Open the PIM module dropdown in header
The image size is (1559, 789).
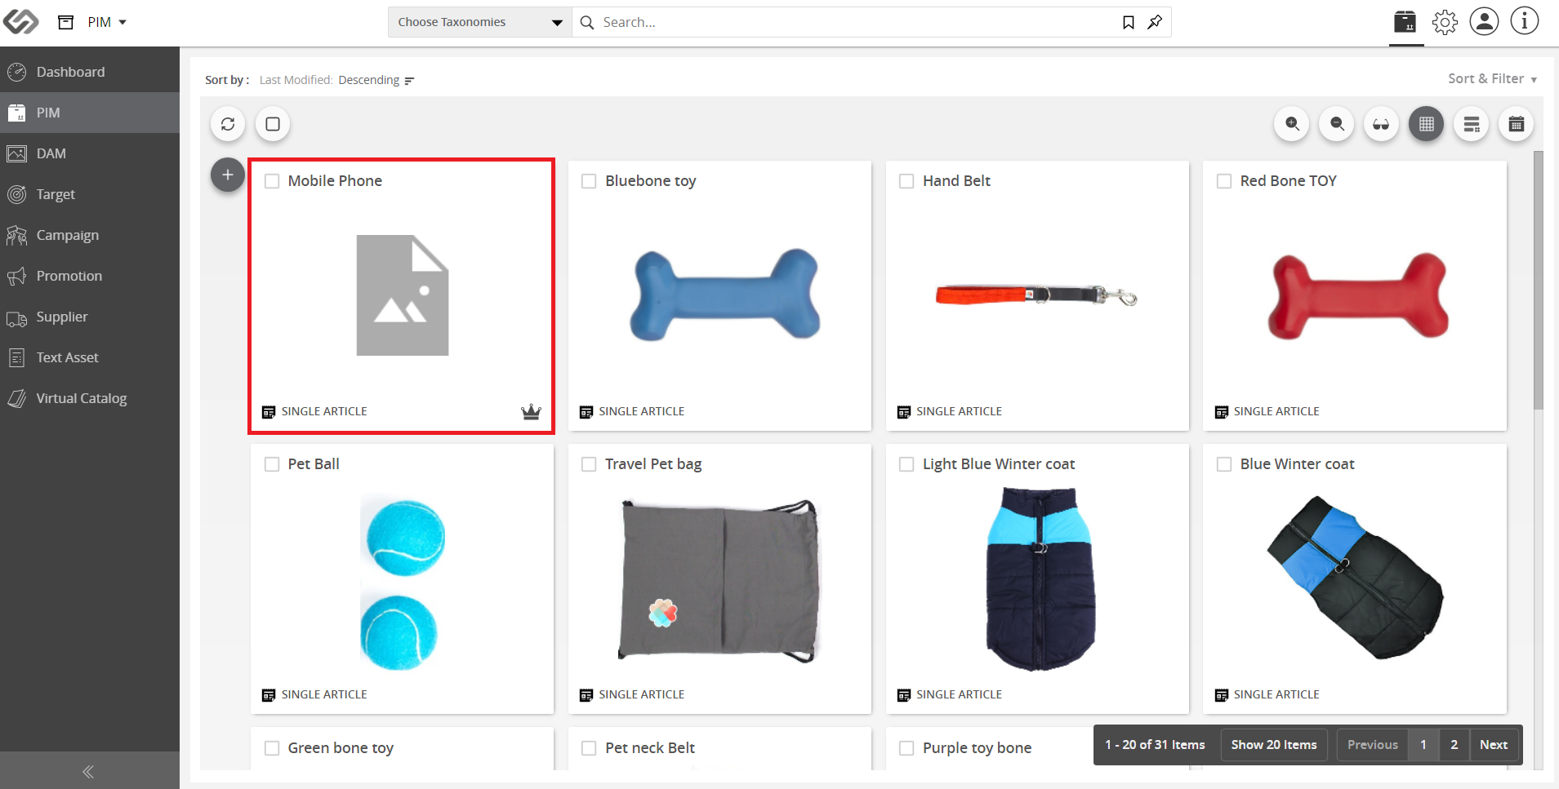[107, 22]
